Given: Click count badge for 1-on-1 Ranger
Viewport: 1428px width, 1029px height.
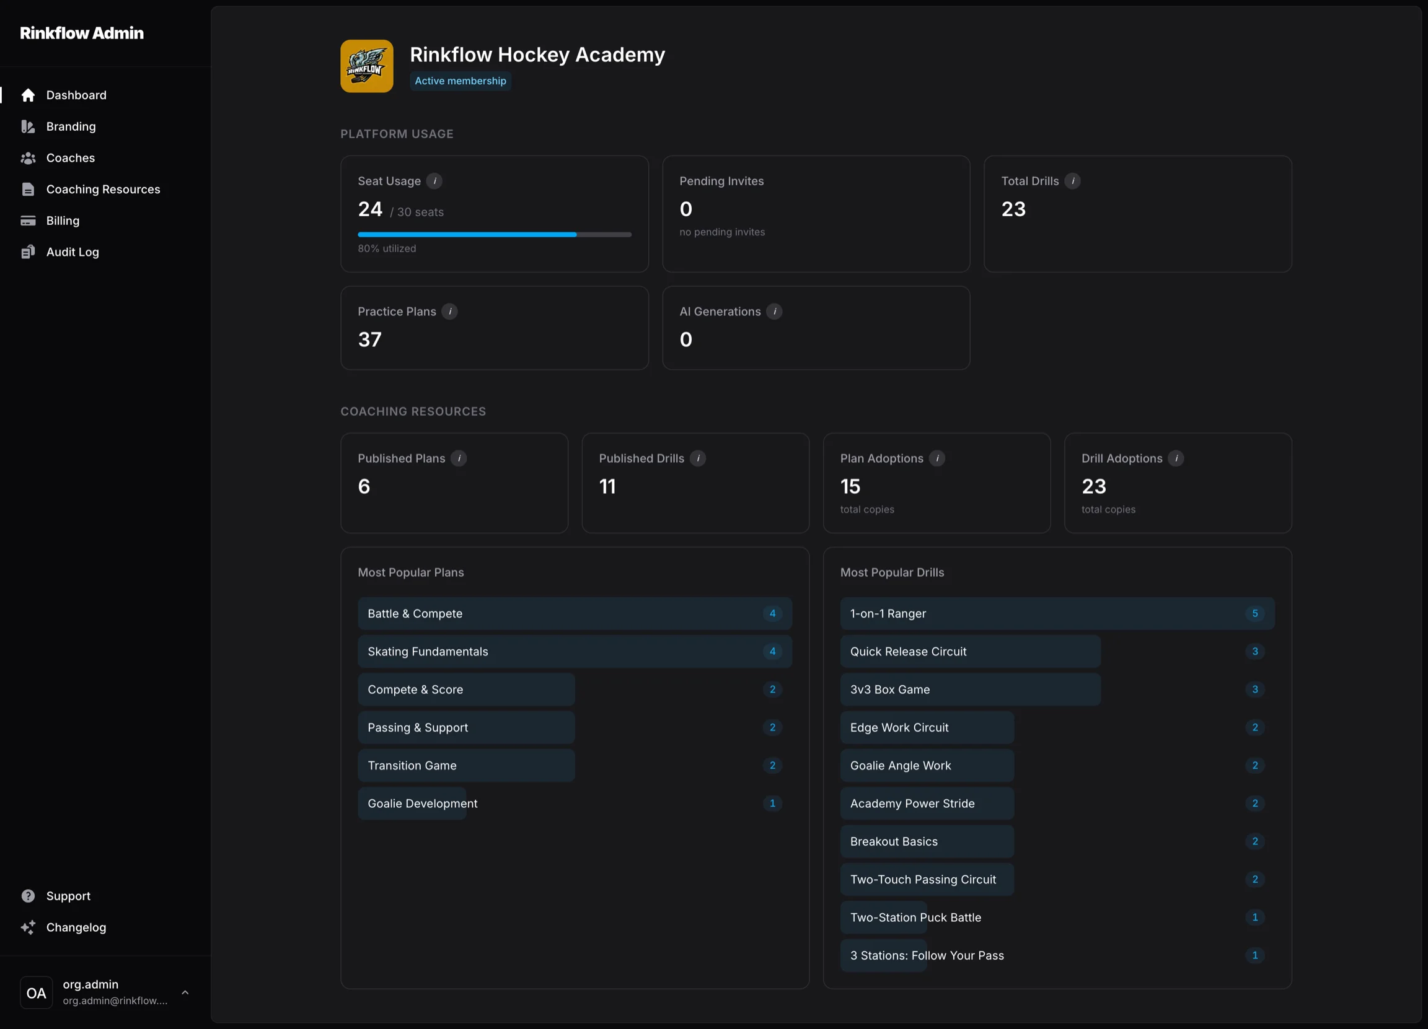Looking at the screenshot, I should point(1254,614).
